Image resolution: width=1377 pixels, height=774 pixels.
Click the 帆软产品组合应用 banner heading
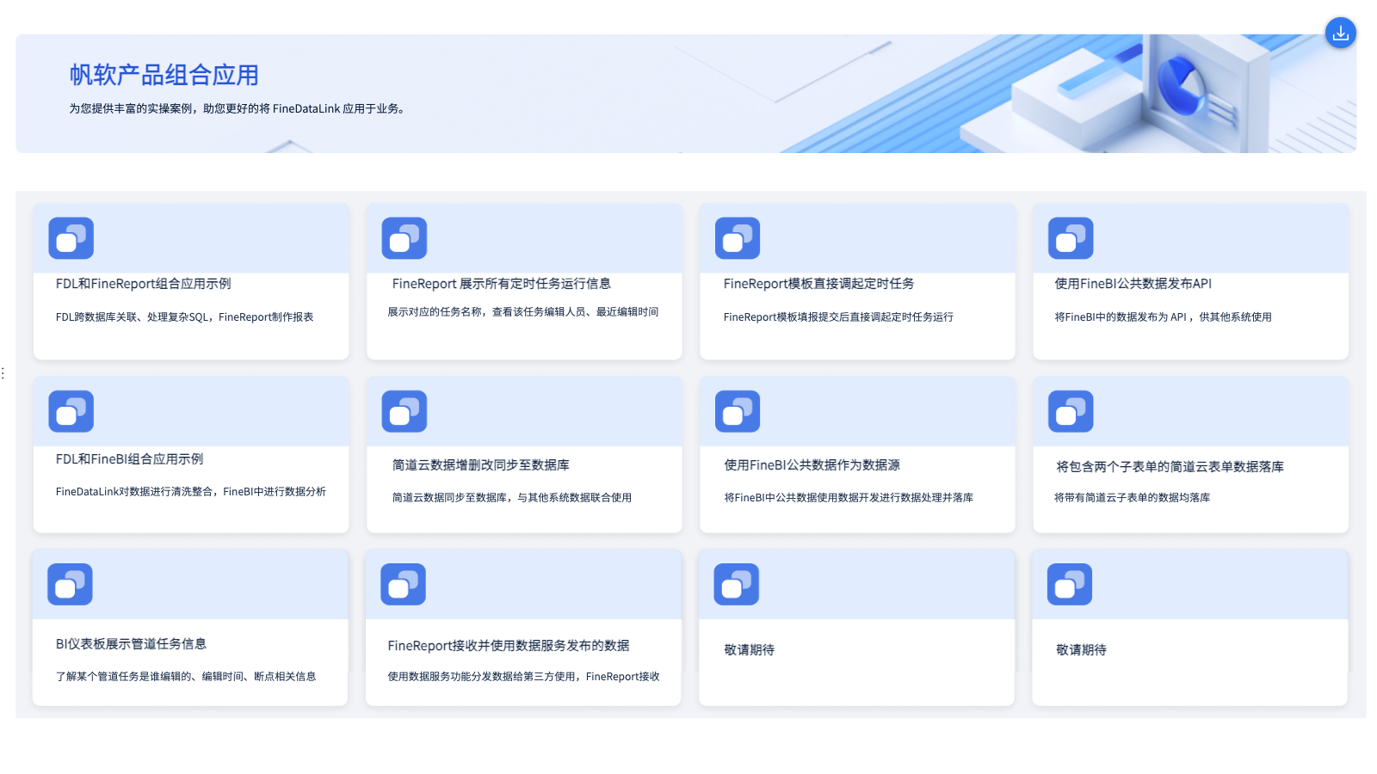[x=164, y=76]
